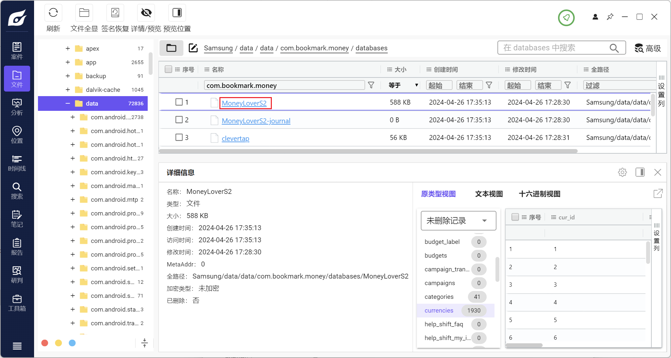Tick the select-all checkbox in records table

[515, 217]
